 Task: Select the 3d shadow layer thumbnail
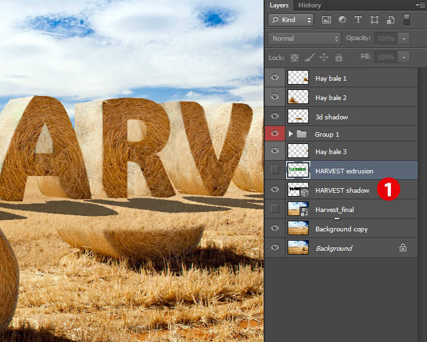(298, 116)
